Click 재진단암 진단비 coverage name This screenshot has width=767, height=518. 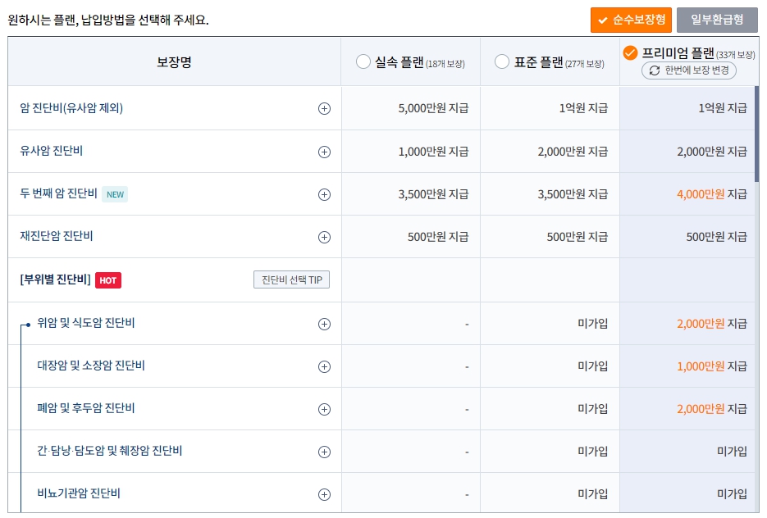[57, 236]
